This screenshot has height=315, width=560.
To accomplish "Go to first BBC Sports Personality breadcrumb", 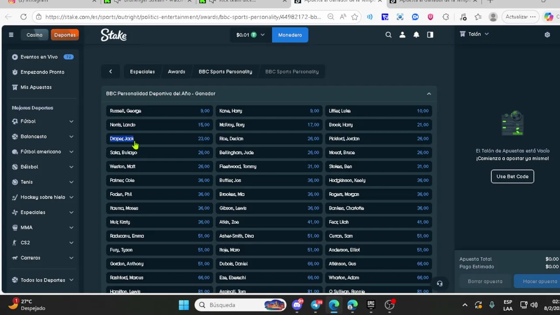I will click(x=225, y=72).
